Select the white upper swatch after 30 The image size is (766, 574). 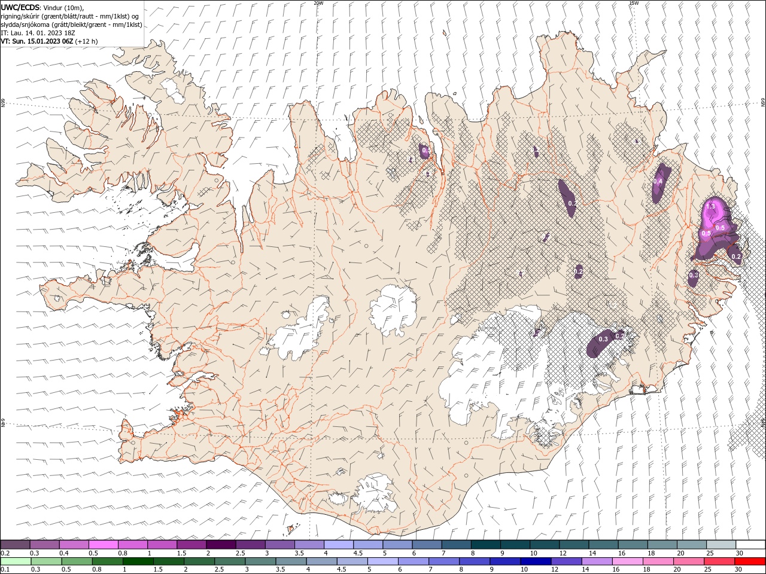(x=750, y=544)
